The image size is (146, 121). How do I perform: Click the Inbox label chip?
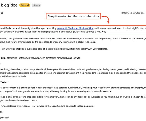point(36,5)
